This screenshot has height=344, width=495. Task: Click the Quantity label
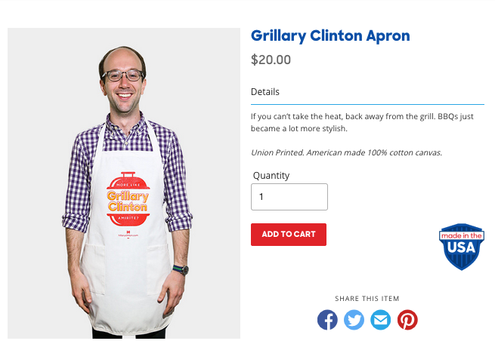point(271,176)
